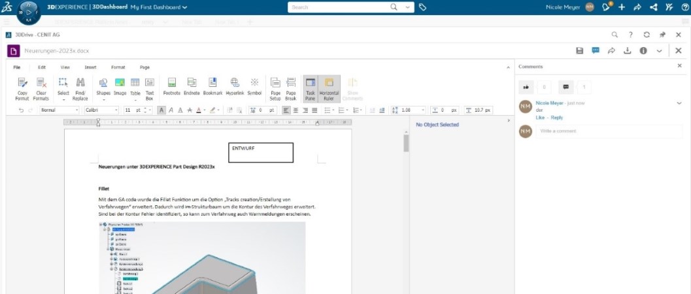Open the Insert menu
The width and height of the screenshot is (691, 294).
point(90,67)
